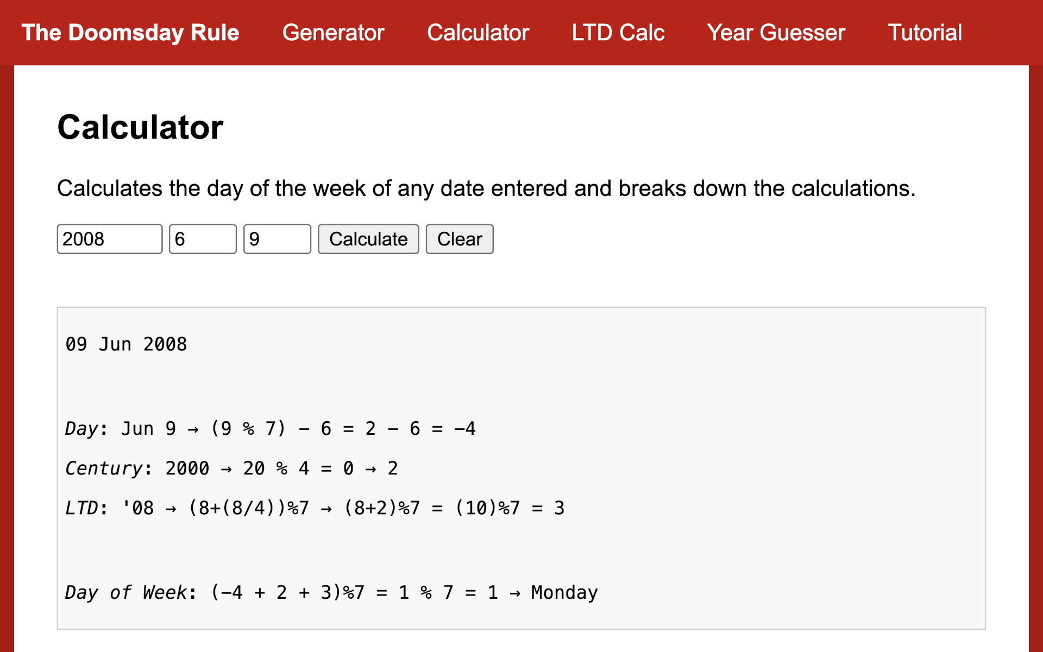Select the day field containing 9

point(277,239)
